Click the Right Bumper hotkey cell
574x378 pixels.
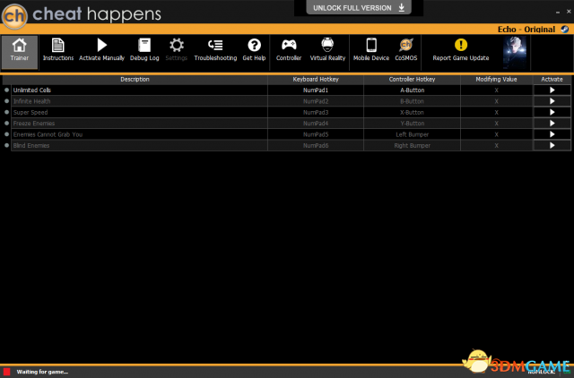point(413,145)
